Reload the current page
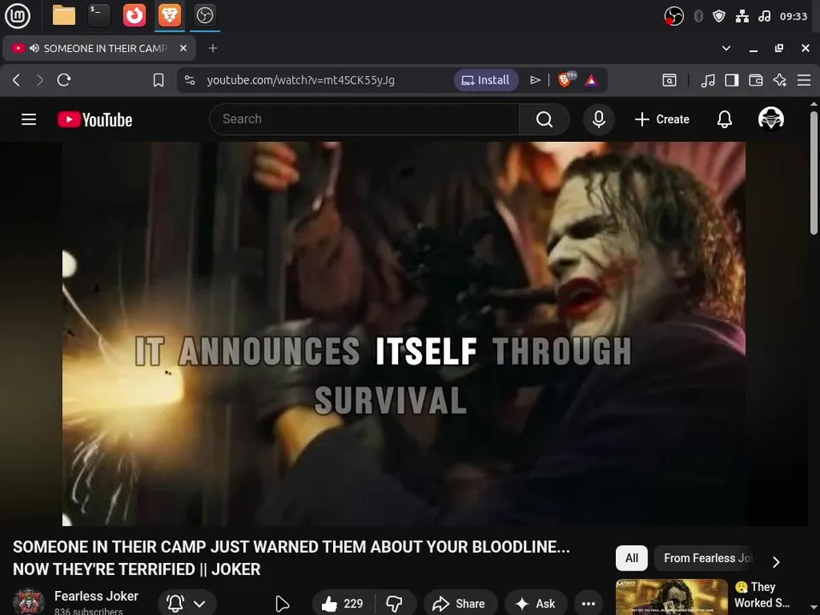The image size is (820, 615). [x=64, y=80]
